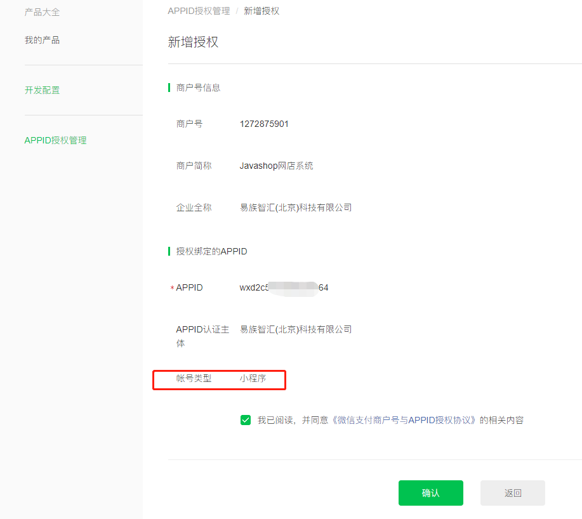Click the 小程序 account type value
Viewport: 582px width, 519px height.
click(x=253, y=378)
